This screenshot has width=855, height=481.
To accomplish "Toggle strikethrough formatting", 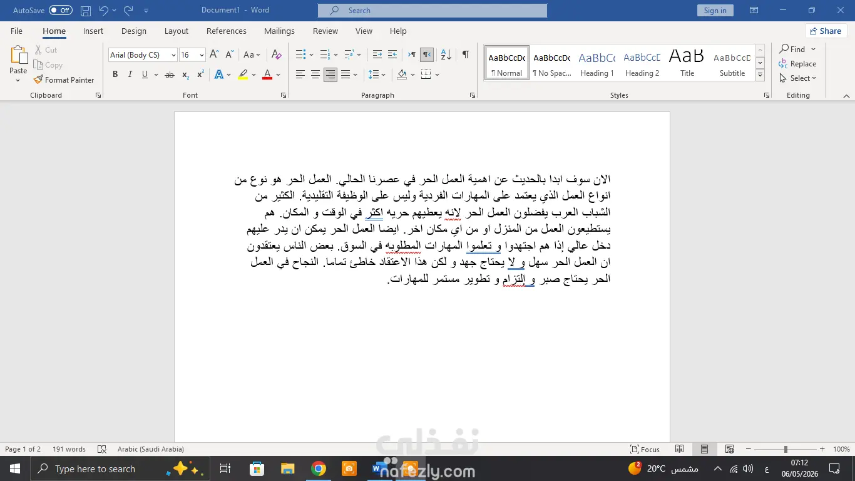I will [169, 75].
